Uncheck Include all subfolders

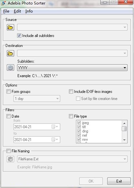pyautogui.click(x=19, y=36)
